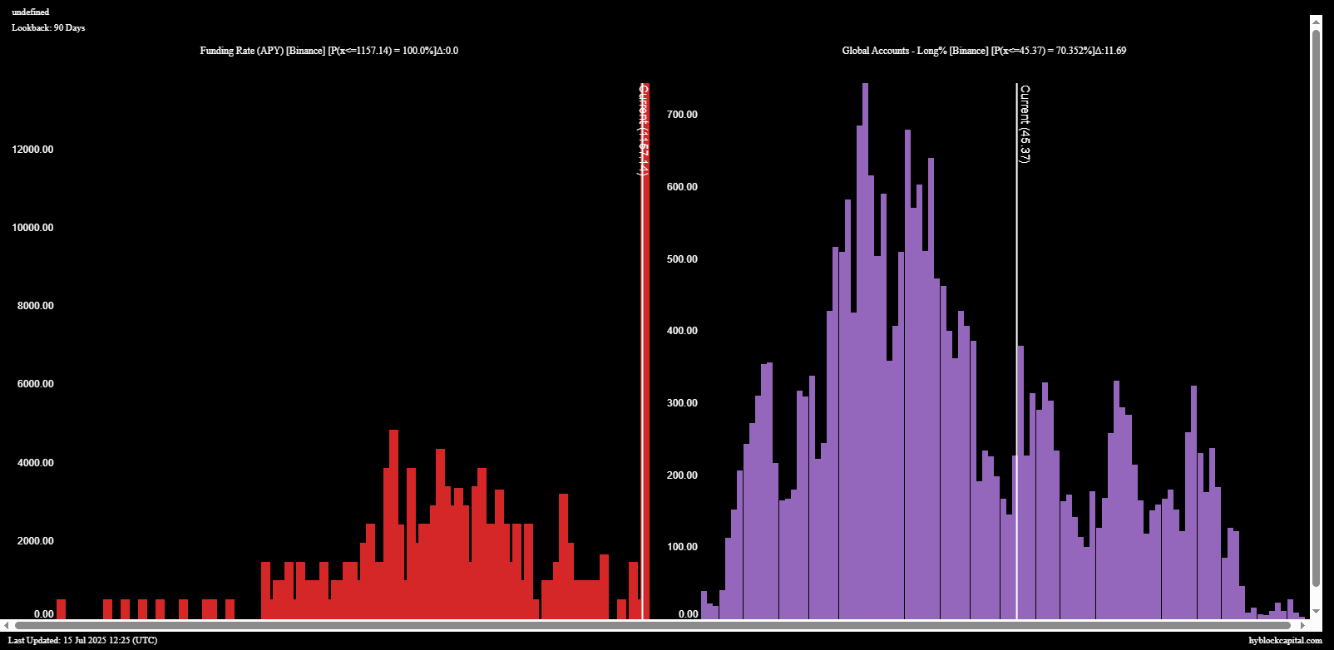Click the vertical scrollbar up arrow
This screenshot has height=650, width=1334.
1316,22
